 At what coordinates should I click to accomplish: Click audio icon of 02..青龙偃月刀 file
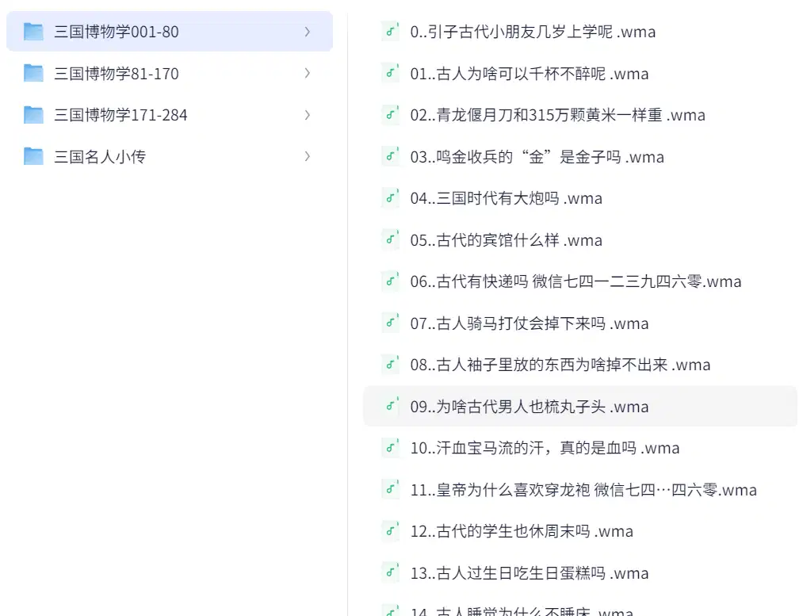390,115
